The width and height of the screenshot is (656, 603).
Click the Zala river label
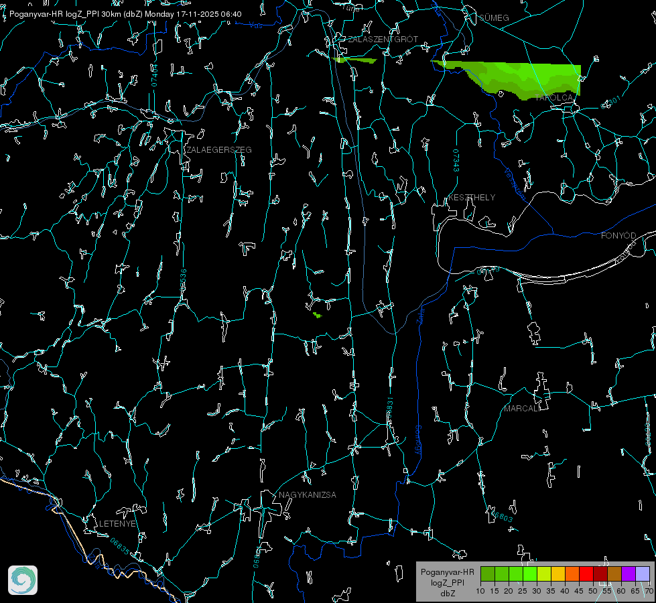click(x=420, y=315)
